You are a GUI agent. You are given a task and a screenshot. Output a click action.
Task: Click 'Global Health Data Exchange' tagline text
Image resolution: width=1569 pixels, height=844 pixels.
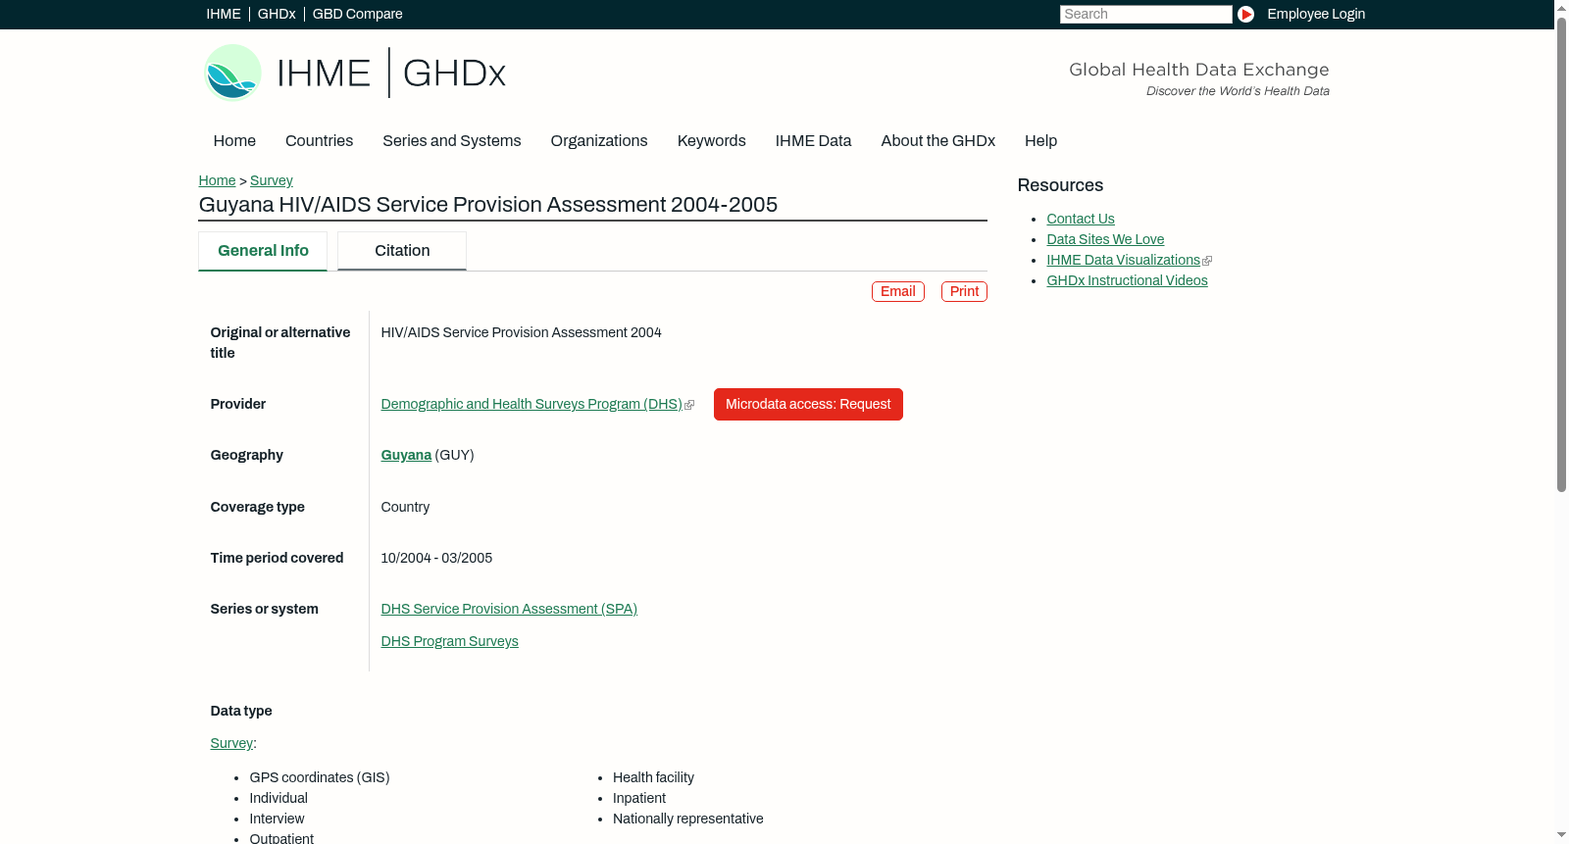(1198, 70)
